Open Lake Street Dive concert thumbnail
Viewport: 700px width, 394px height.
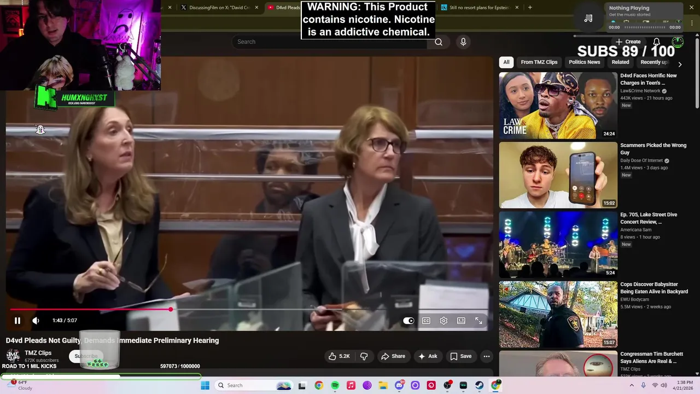(558, 245)
